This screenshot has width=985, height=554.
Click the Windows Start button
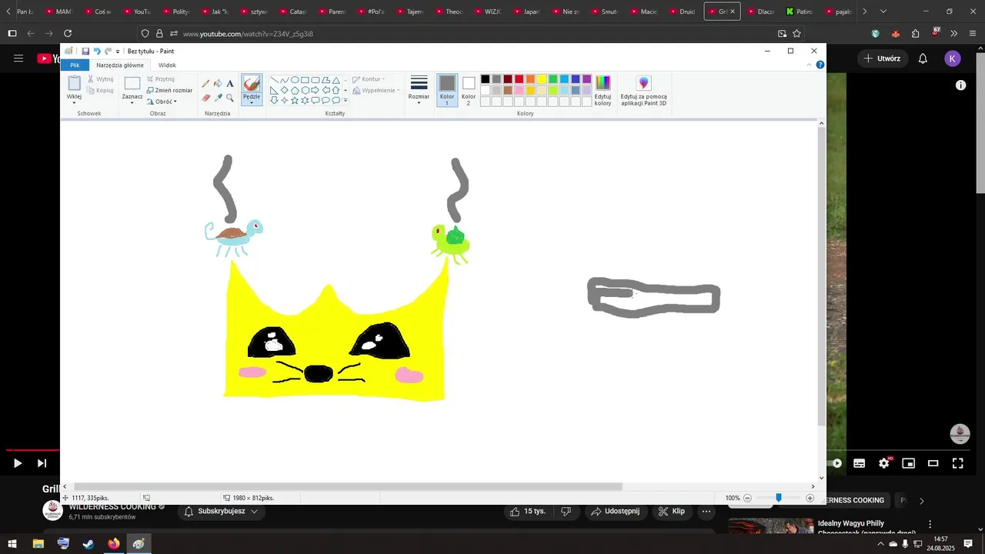[12, 544]
